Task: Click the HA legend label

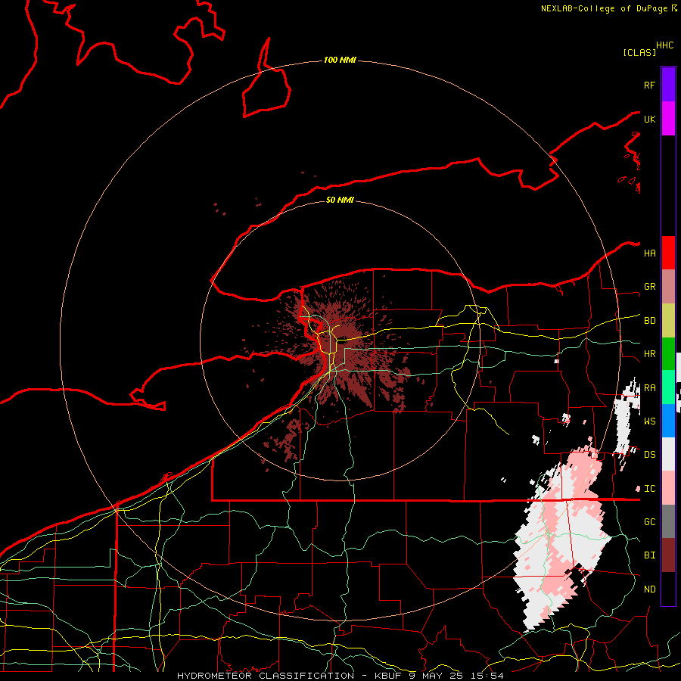Action: pyautogui.click(x=649, y=253)
